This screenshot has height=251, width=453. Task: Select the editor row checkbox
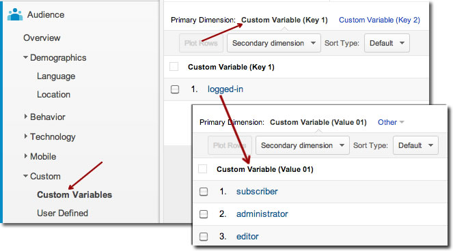tap(204, 237)
